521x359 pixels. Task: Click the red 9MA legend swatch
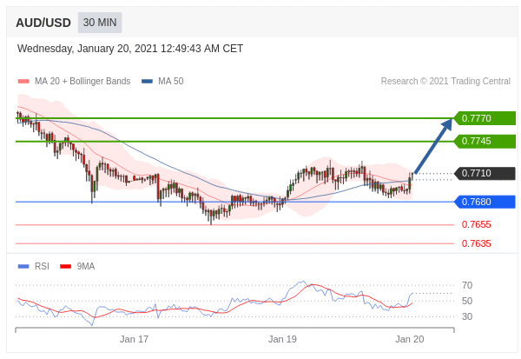tap(65, 266)
